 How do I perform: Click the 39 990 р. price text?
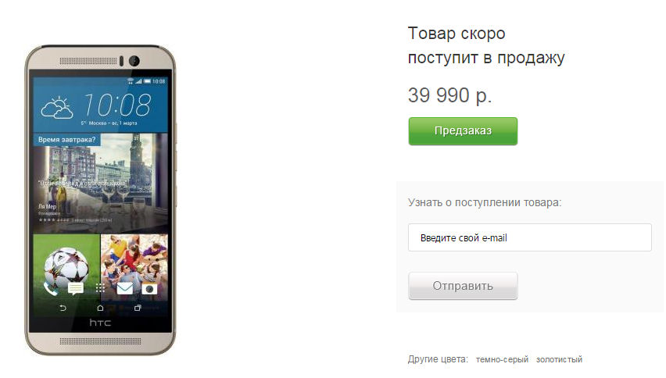pyautogui.click(x=449, y=95)
